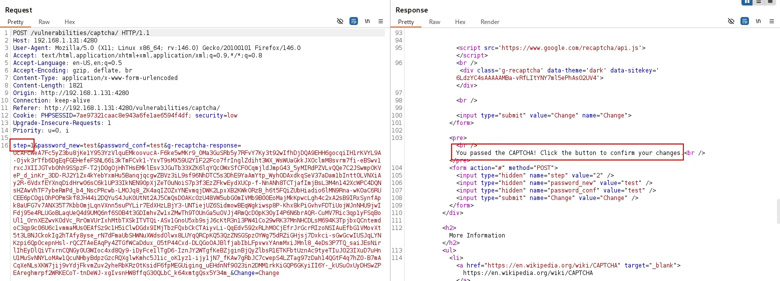
Task: Toggle word wrap in the Request panel
Action: pyautogui.click(x=353, y=21)
